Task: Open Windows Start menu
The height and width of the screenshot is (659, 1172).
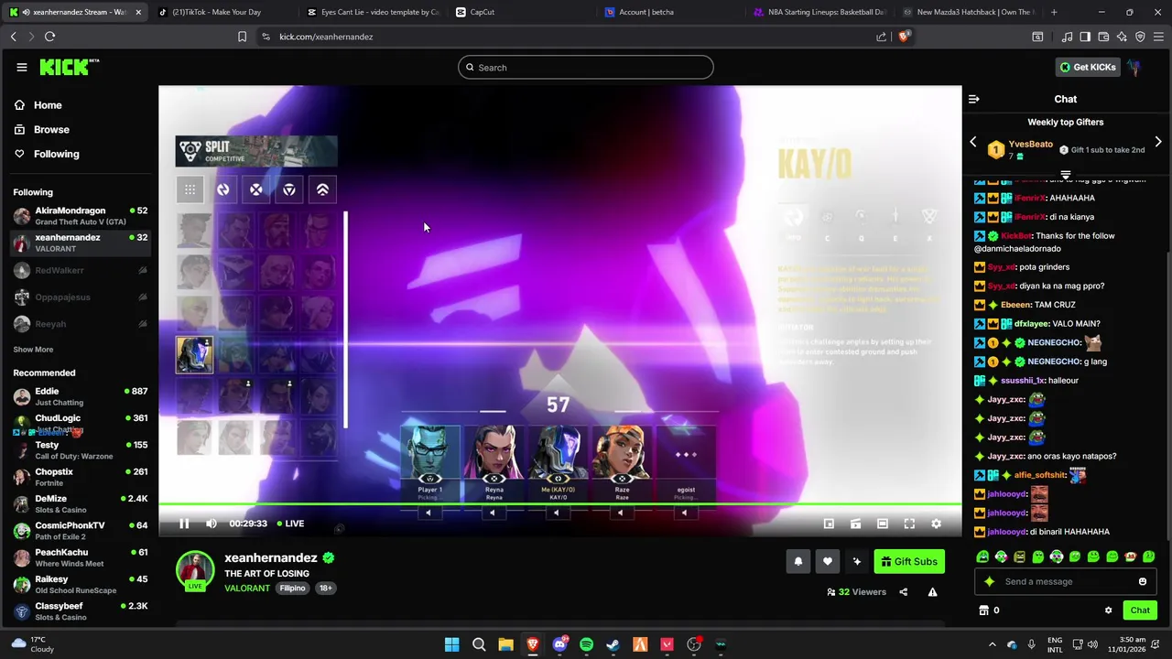Action: pos(451,645)
